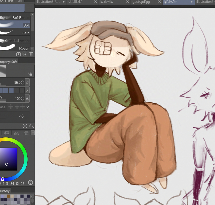Viewport: 215px width, 205px height.
Task: Reset tool properties to initial settings icon
Action: click(x=25, y=126)
